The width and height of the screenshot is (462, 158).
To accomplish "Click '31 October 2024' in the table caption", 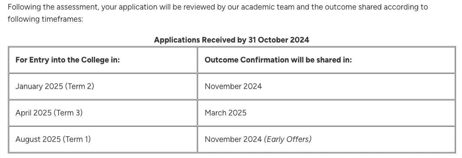I will pos(279,40).
